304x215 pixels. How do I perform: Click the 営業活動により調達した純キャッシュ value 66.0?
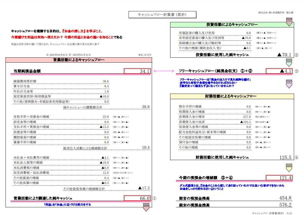137,198
